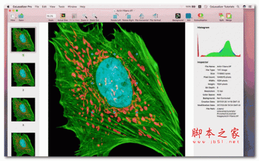
Task: Click the Zoom In magnifier
Action: [x=85, y=16]
